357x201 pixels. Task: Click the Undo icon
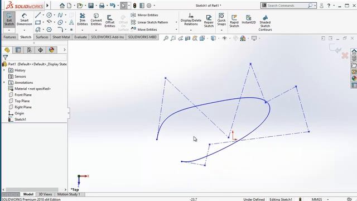point(113,6)
